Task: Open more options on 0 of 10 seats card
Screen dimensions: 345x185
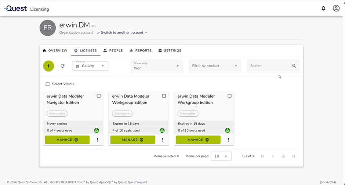Action: (x=228, y=140)
